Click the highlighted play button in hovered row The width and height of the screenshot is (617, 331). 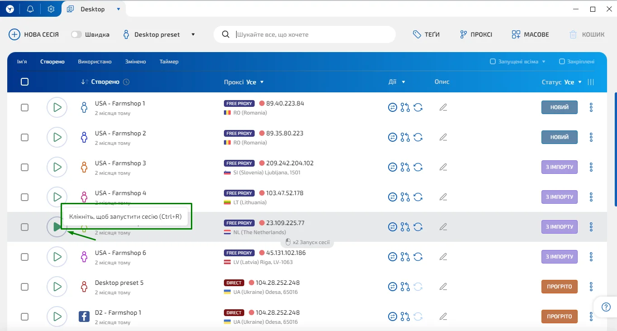57,227
